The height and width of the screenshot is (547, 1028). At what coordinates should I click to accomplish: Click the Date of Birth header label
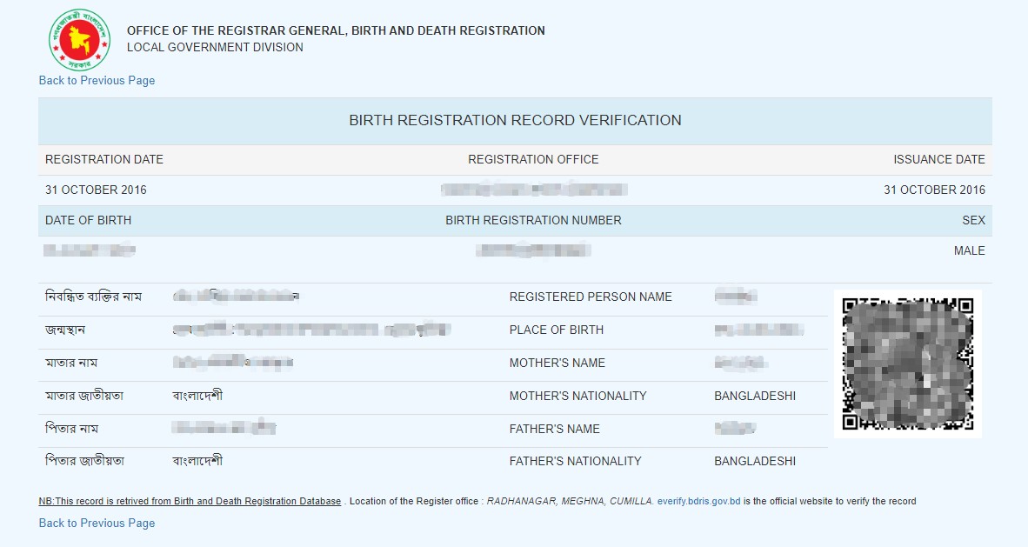click(x=88, y=220)
